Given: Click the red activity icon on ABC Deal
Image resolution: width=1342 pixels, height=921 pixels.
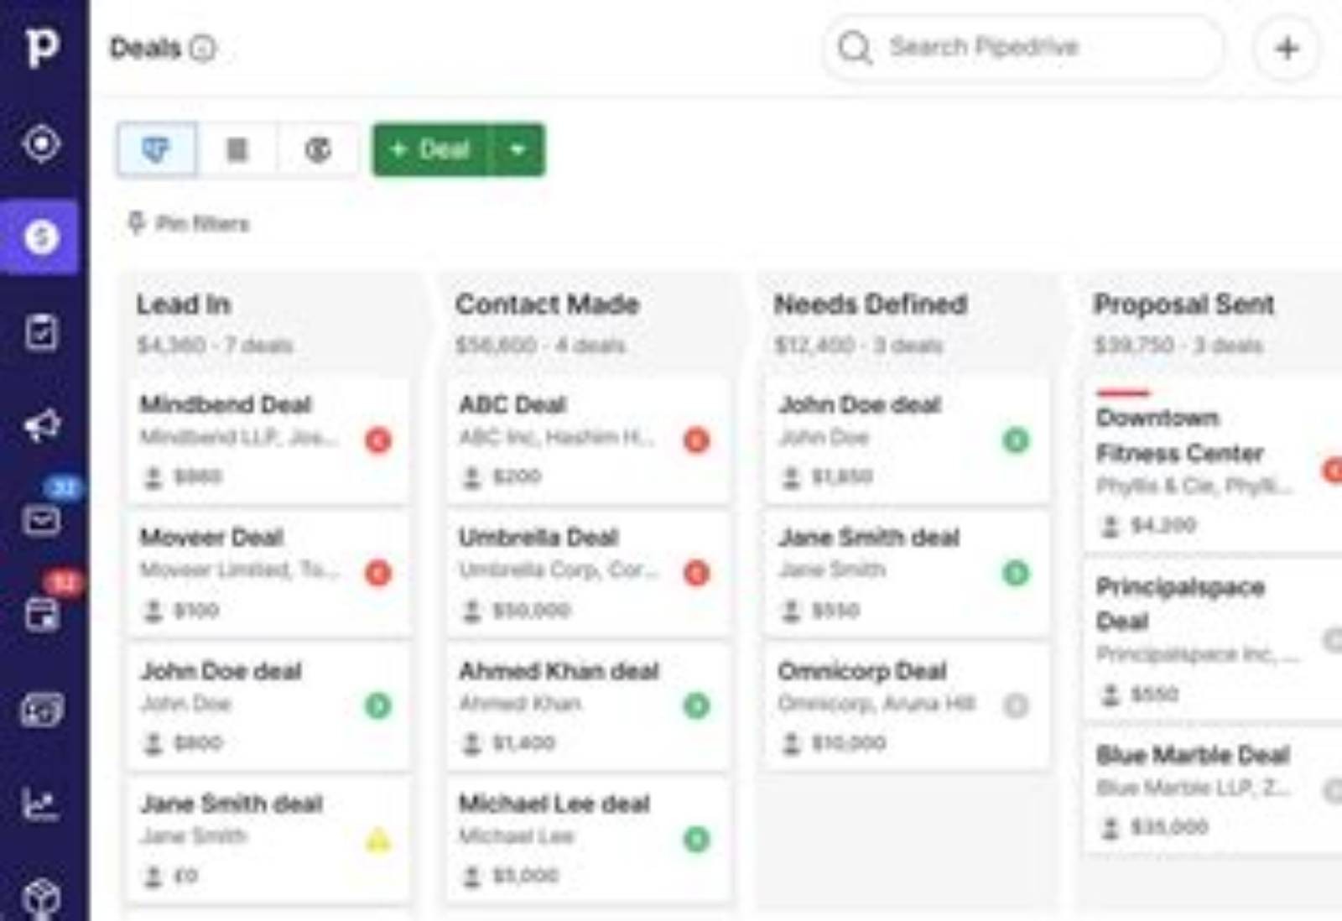Looking at the screenshot, I should pos(697,440).
